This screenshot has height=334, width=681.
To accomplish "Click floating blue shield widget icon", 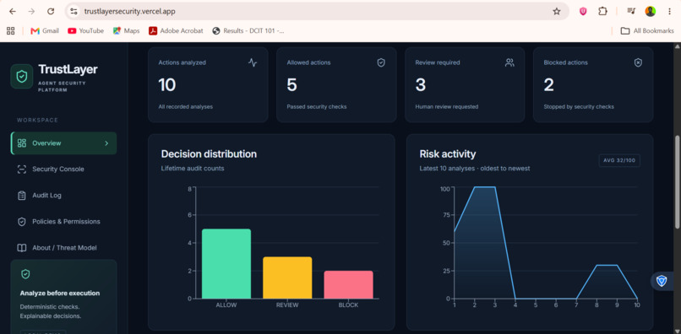I will coord(662,281).
